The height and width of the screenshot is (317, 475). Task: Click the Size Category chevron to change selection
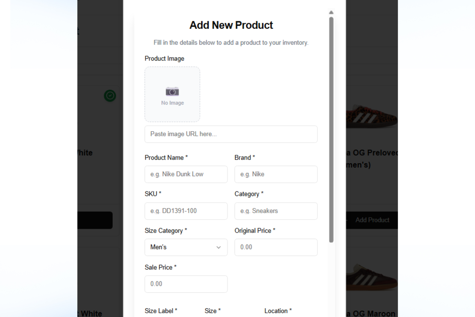(218, 247)
